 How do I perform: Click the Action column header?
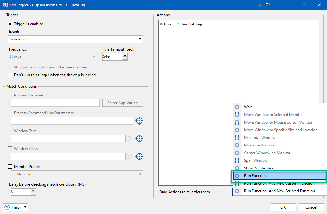(x=167, y=24)
